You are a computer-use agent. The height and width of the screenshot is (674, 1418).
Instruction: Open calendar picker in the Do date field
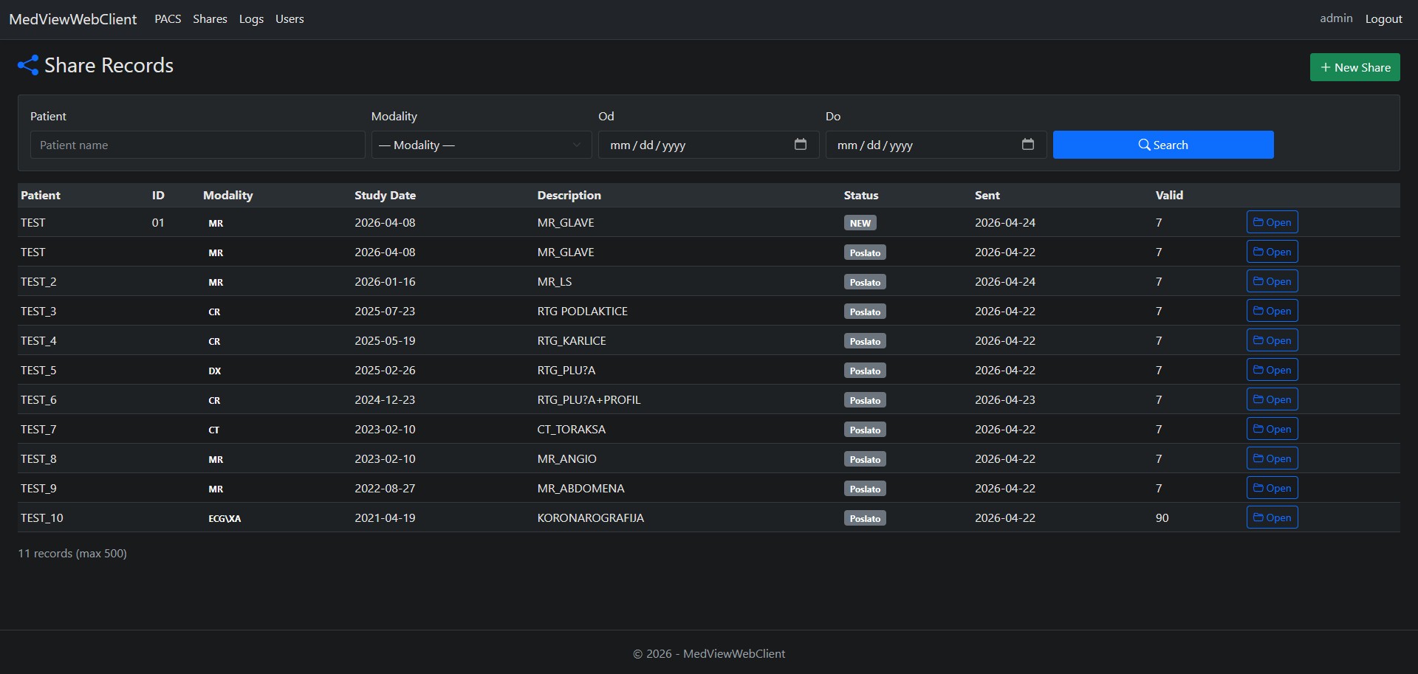[1028, 144]
